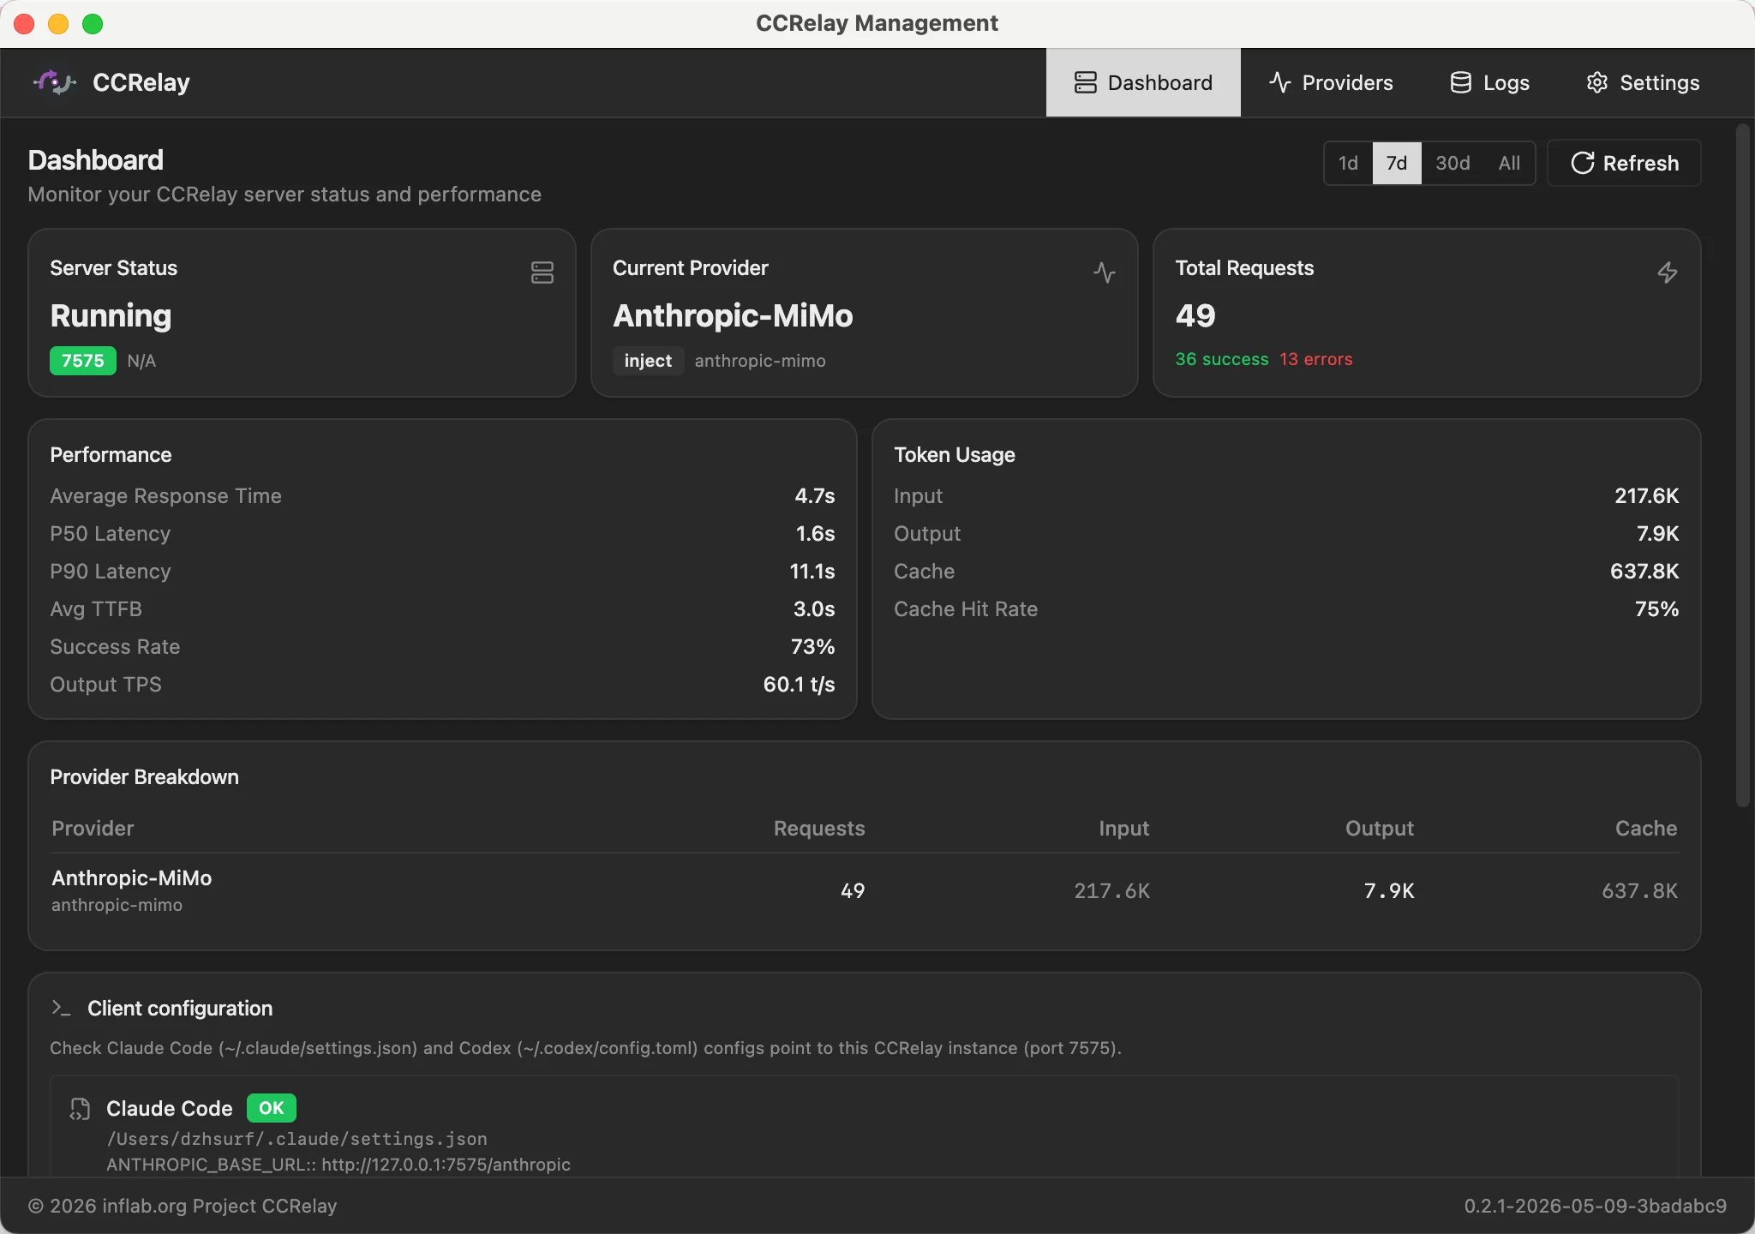1755x1234 pixels.
Task: Click the activity icon in Current Provider card
Action: click(x=1105, y=273)
